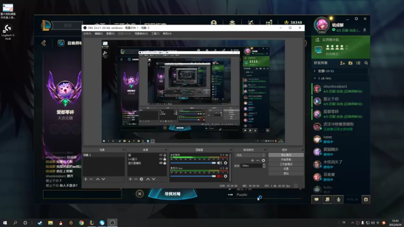Click microphone icon at bottom of friends panel
The width and height of the screenshot is (404, 227).
pyautogui.click(x=338, y=199)
